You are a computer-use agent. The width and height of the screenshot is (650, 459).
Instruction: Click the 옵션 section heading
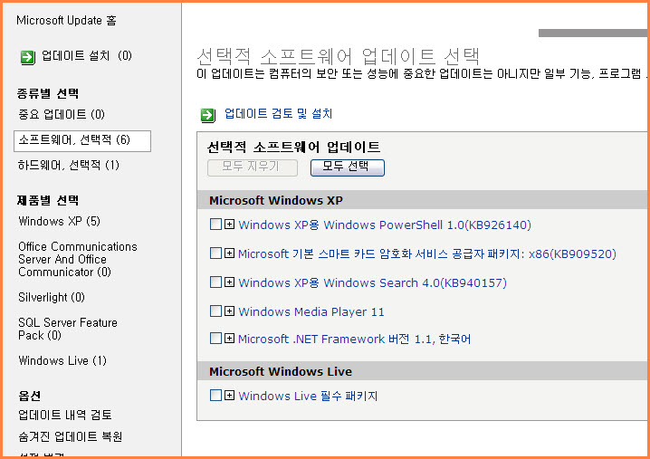click(x=30, y=396)
